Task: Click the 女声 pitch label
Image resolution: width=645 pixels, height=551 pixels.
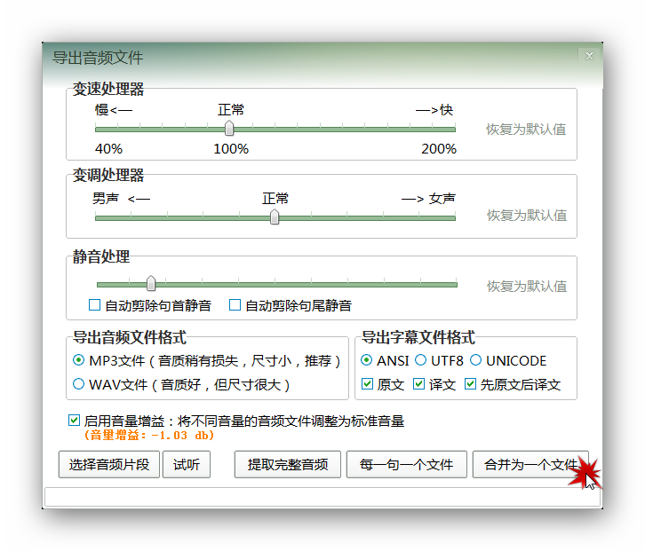Action: click(x=442, y=199)
